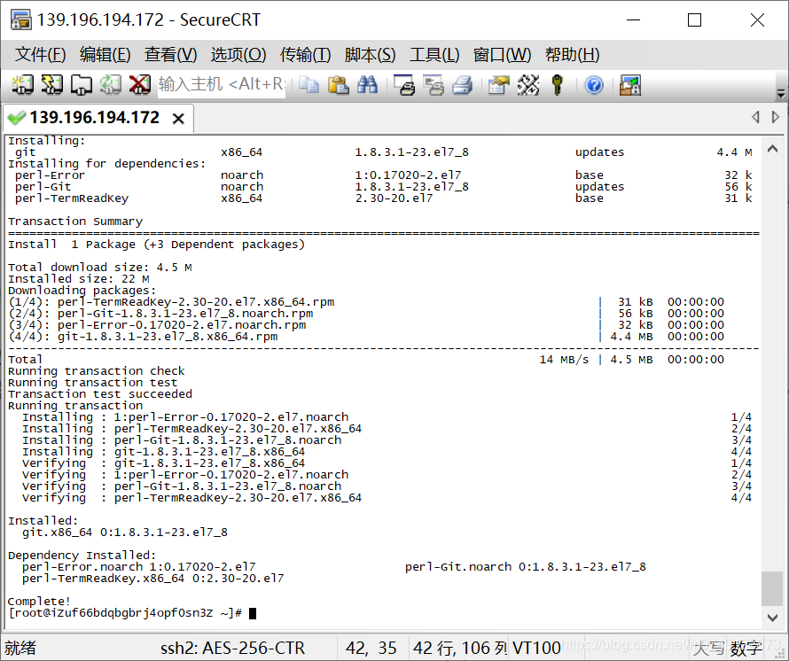Click 'Running transaction check' line
This screenshot has width=789, height=661.
click(x=97, y=370)
